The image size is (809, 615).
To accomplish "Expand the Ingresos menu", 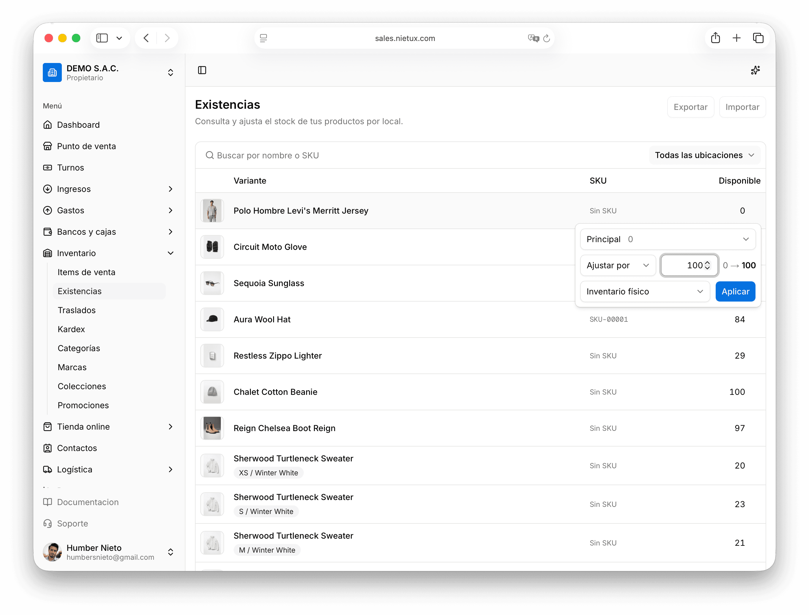I will 108,189.
